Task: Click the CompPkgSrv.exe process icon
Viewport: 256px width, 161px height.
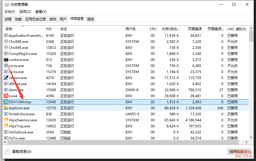Action: (x=6, y=54)
